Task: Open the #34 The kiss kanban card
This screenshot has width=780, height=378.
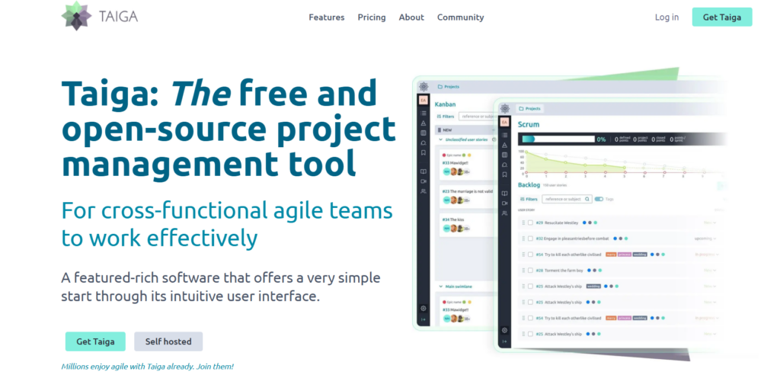Action: (x=467, y=224)
